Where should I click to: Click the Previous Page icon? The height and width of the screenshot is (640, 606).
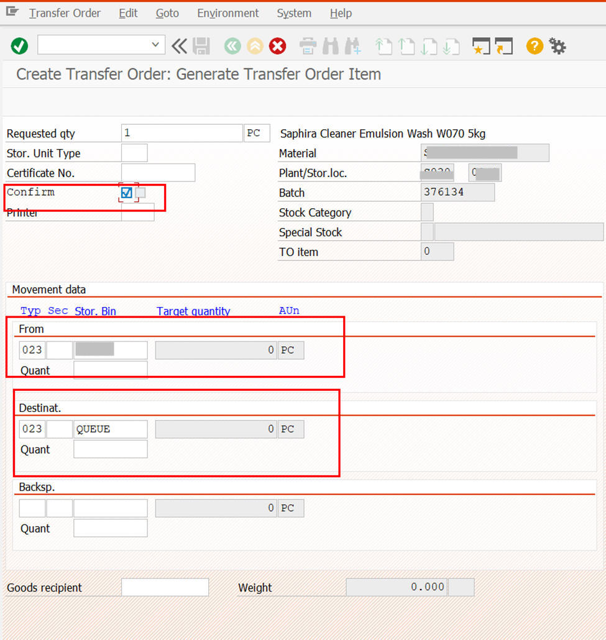pos(406,46)
